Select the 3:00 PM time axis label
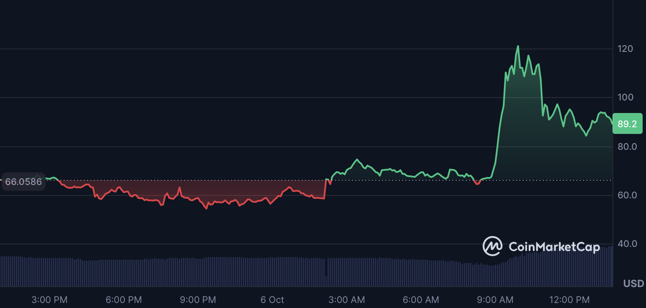 click(49, 300)
